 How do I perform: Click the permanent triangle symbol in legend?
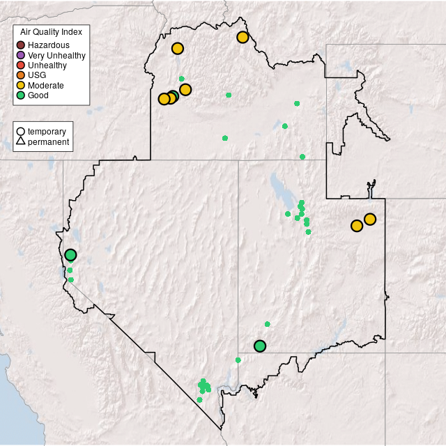[21, 142]
